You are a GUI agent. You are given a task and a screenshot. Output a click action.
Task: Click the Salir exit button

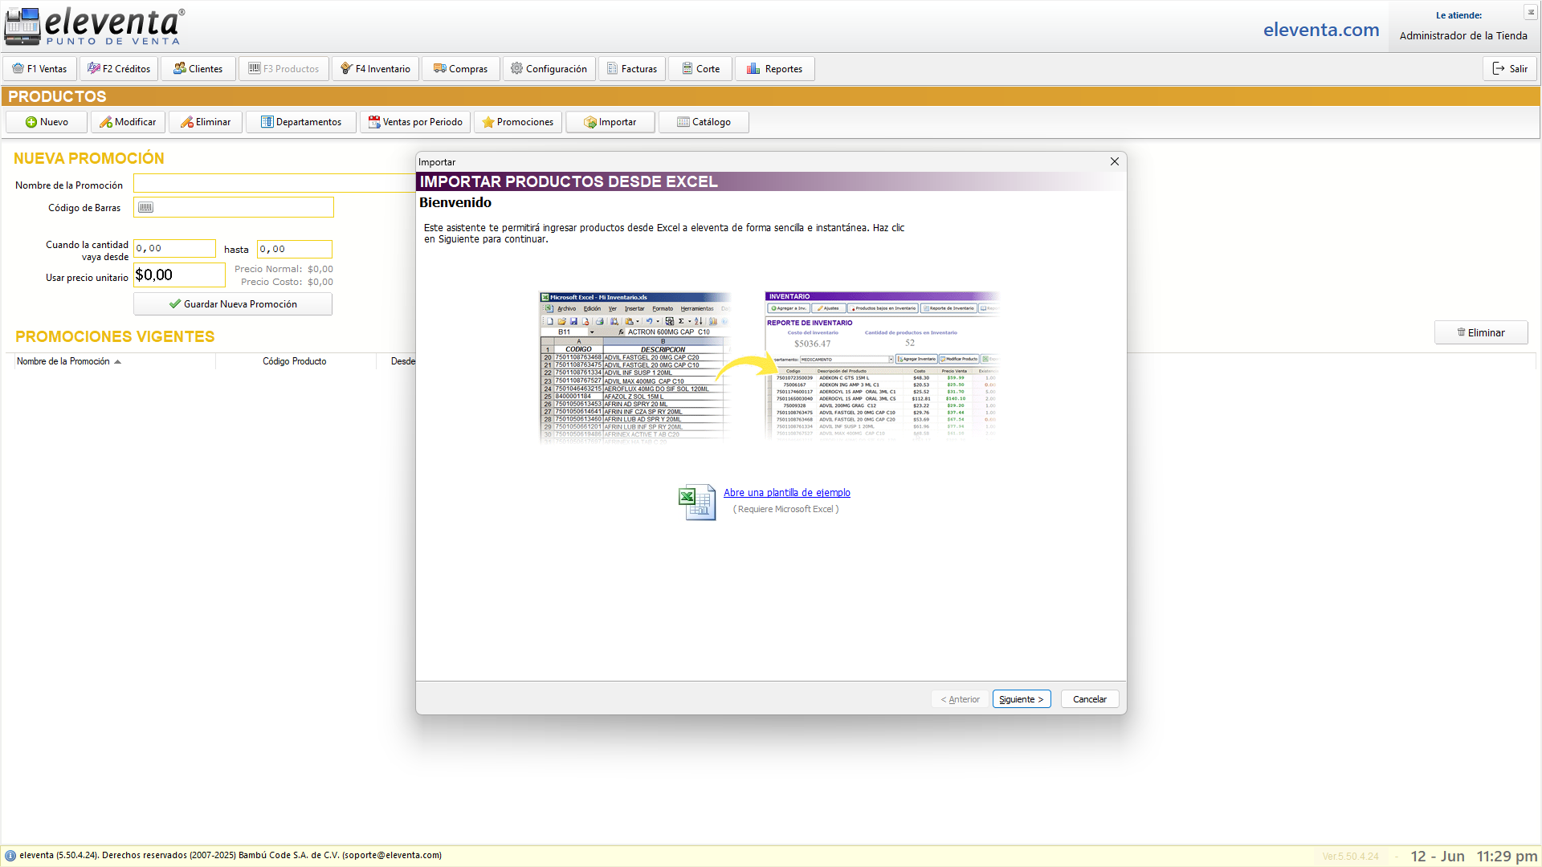click(x=1509, y=69)
